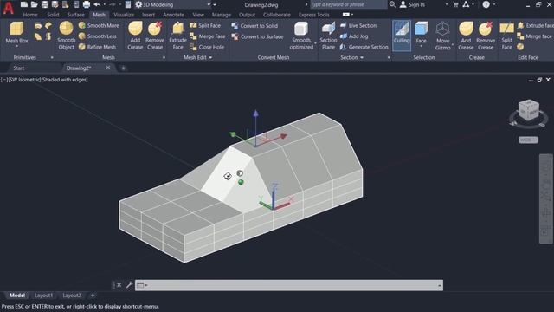Open the Visualize ribbon tab
Screen dimensions: 554x312
[124, 15]
